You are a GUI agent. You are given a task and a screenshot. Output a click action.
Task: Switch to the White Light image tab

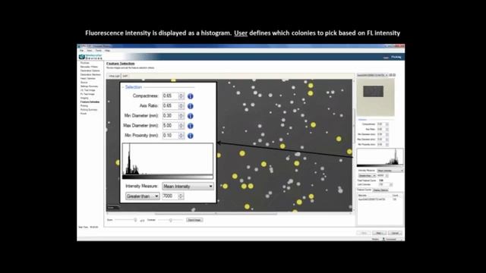point(114,76)
